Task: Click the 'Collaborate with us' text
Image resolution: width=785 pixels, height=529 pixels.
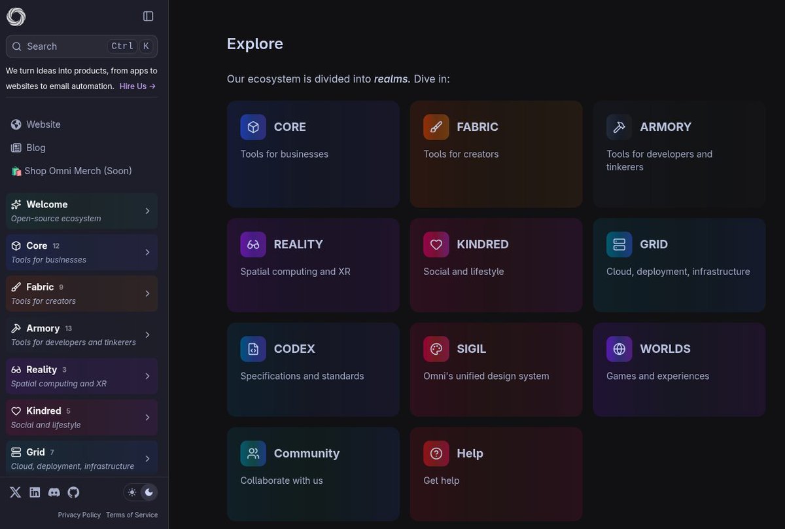Action: [x=281, y=481]
